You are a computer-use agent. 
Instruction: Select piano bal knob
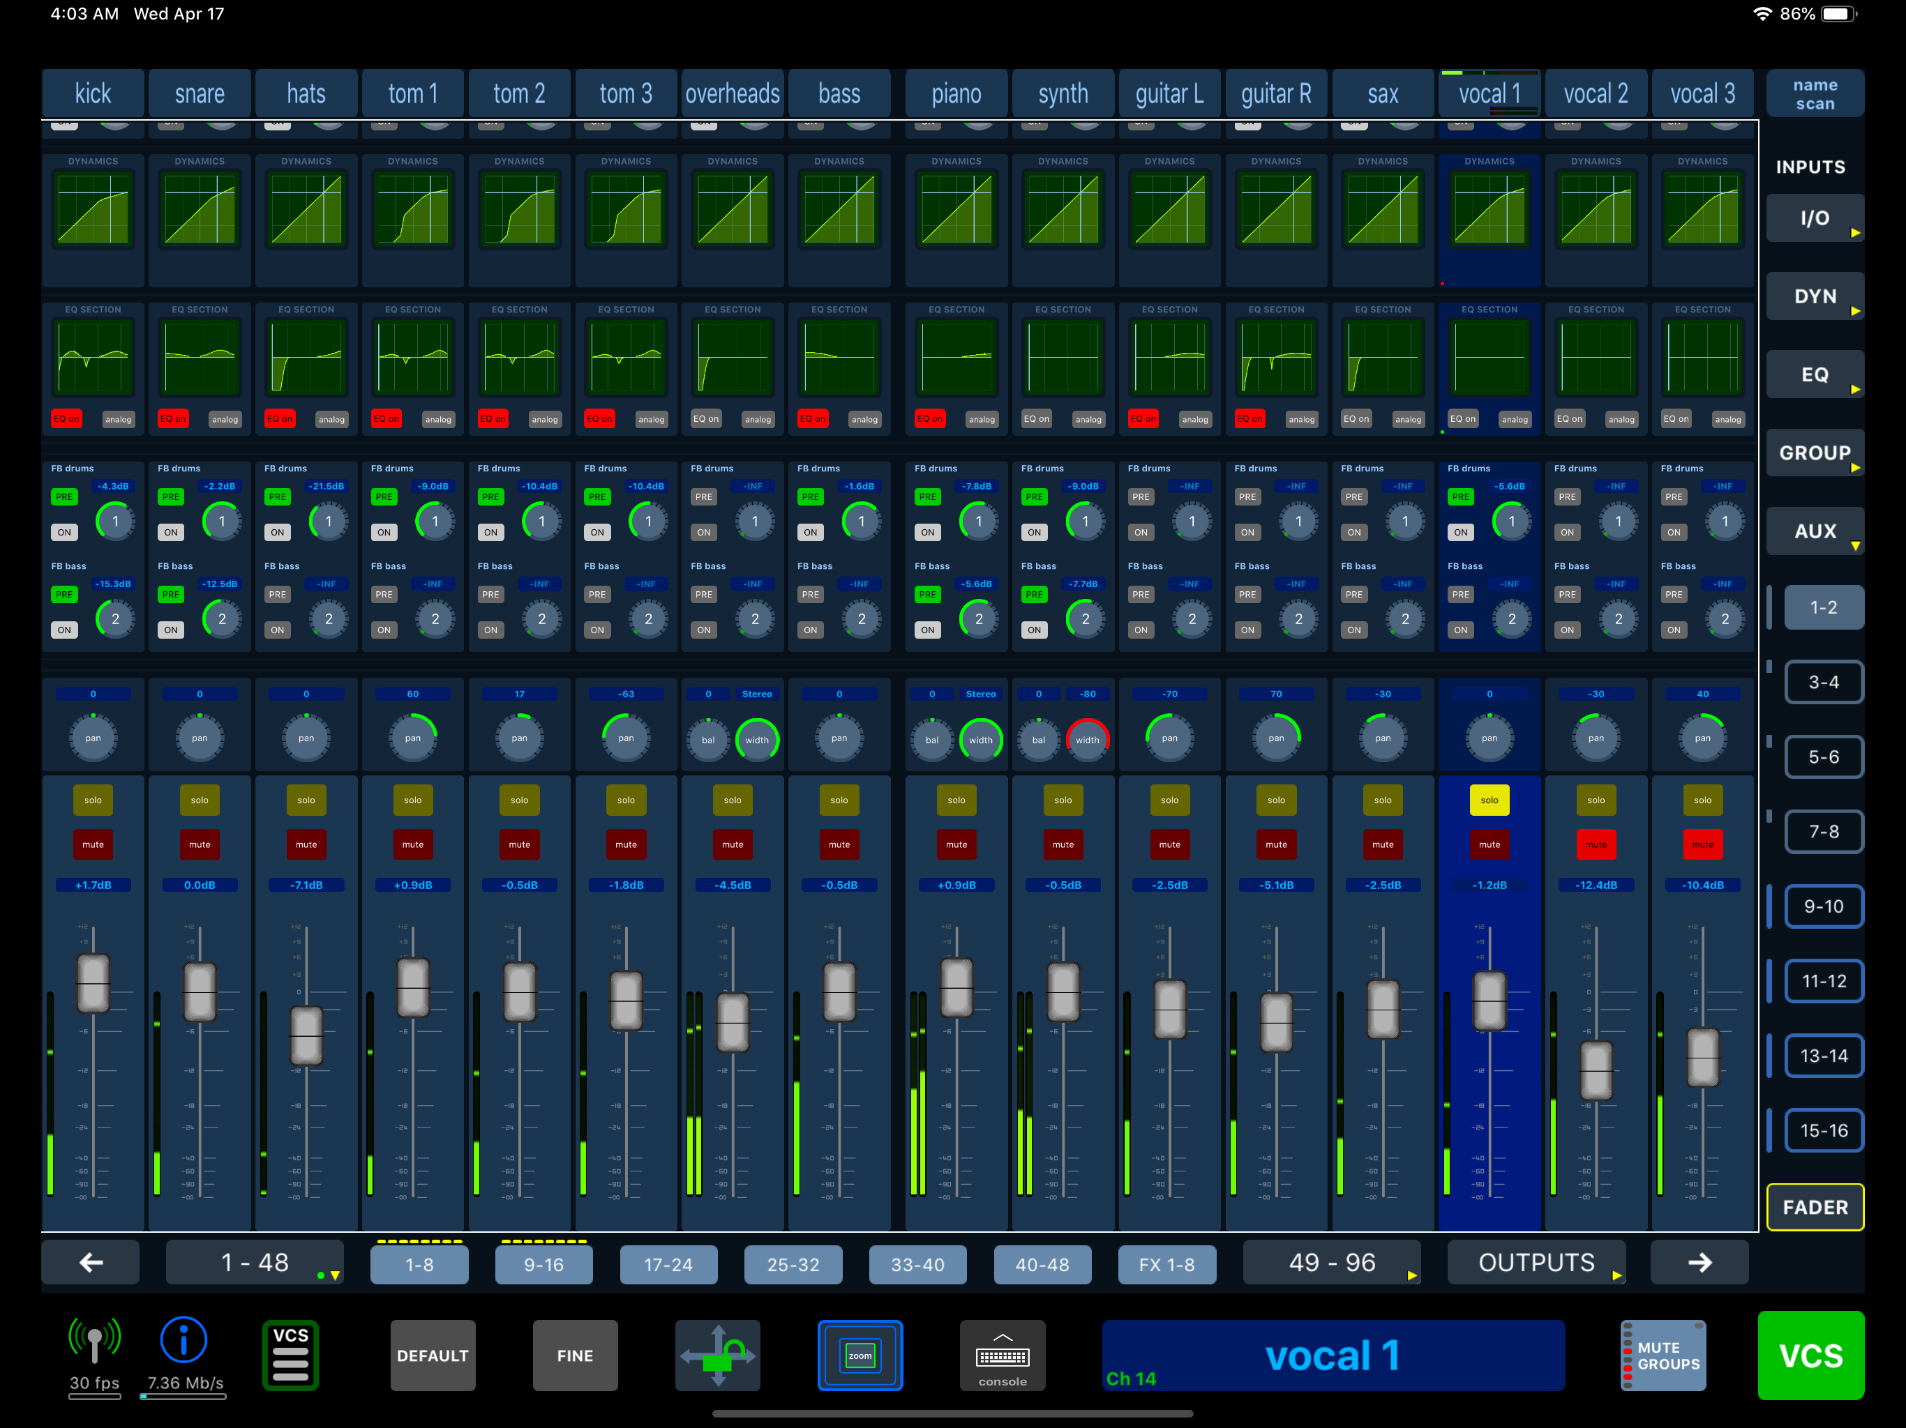click(x=931, y=740)
